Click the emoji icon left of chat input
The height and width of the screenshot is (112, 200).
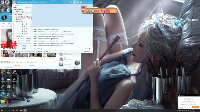[34, 49]
